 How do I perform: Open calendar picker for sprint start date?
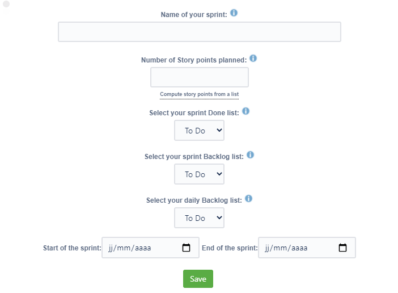[x=186, y=248]
